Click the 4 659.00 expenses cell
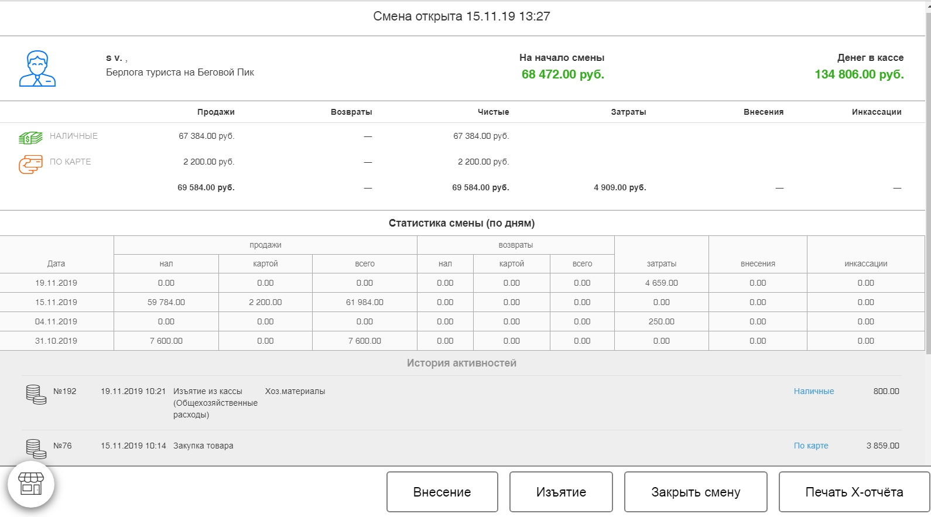Screen dimensions: 931x517 coord(662,283)
